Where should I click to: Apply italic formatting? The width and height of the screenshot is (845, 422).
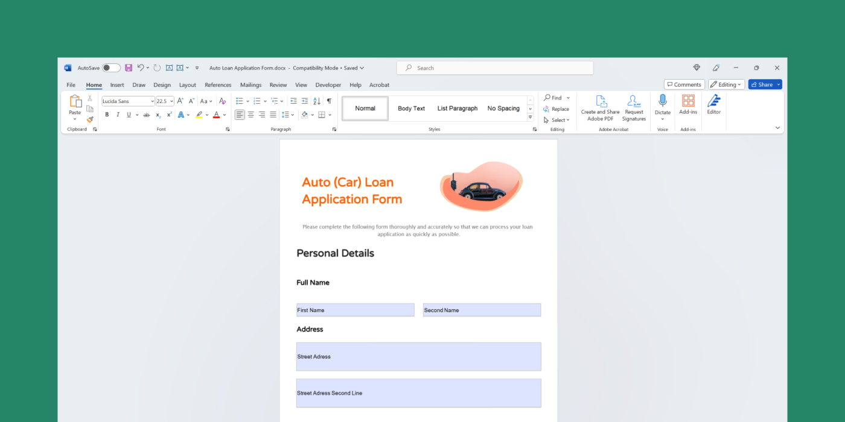click(x=118, y=115)
